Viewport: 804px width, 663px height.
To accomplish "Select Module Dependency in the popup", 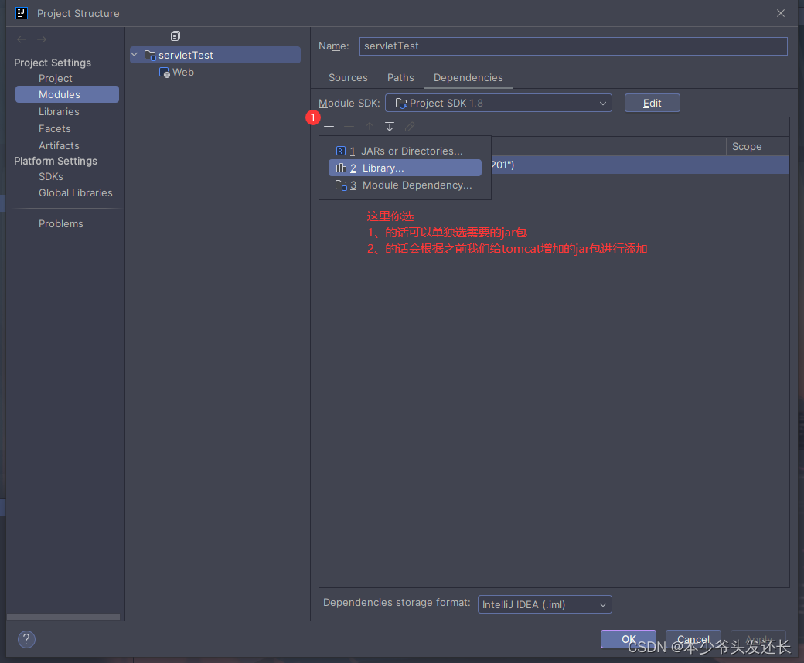I will [x=418, y=185].
